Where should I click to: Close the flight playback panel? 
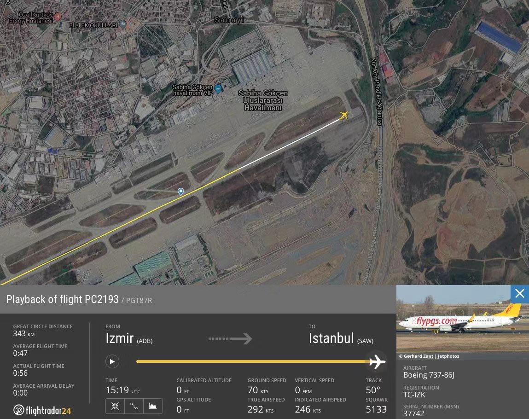519,294
